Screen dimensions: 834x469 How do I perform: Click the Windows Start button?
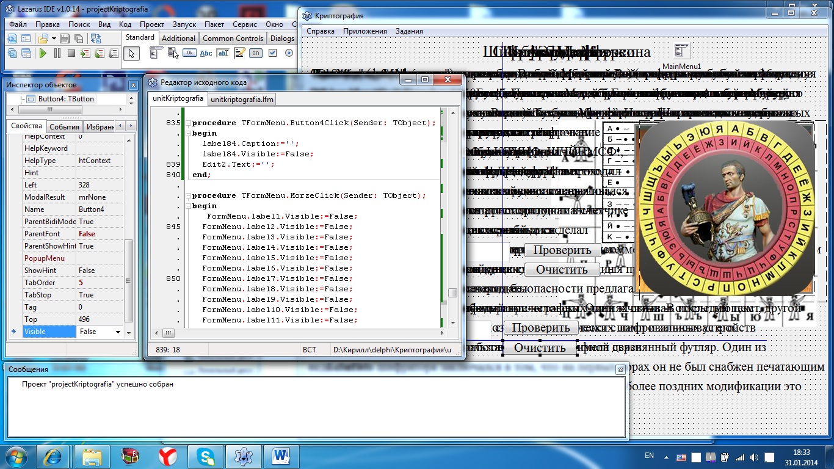(15, 456)
